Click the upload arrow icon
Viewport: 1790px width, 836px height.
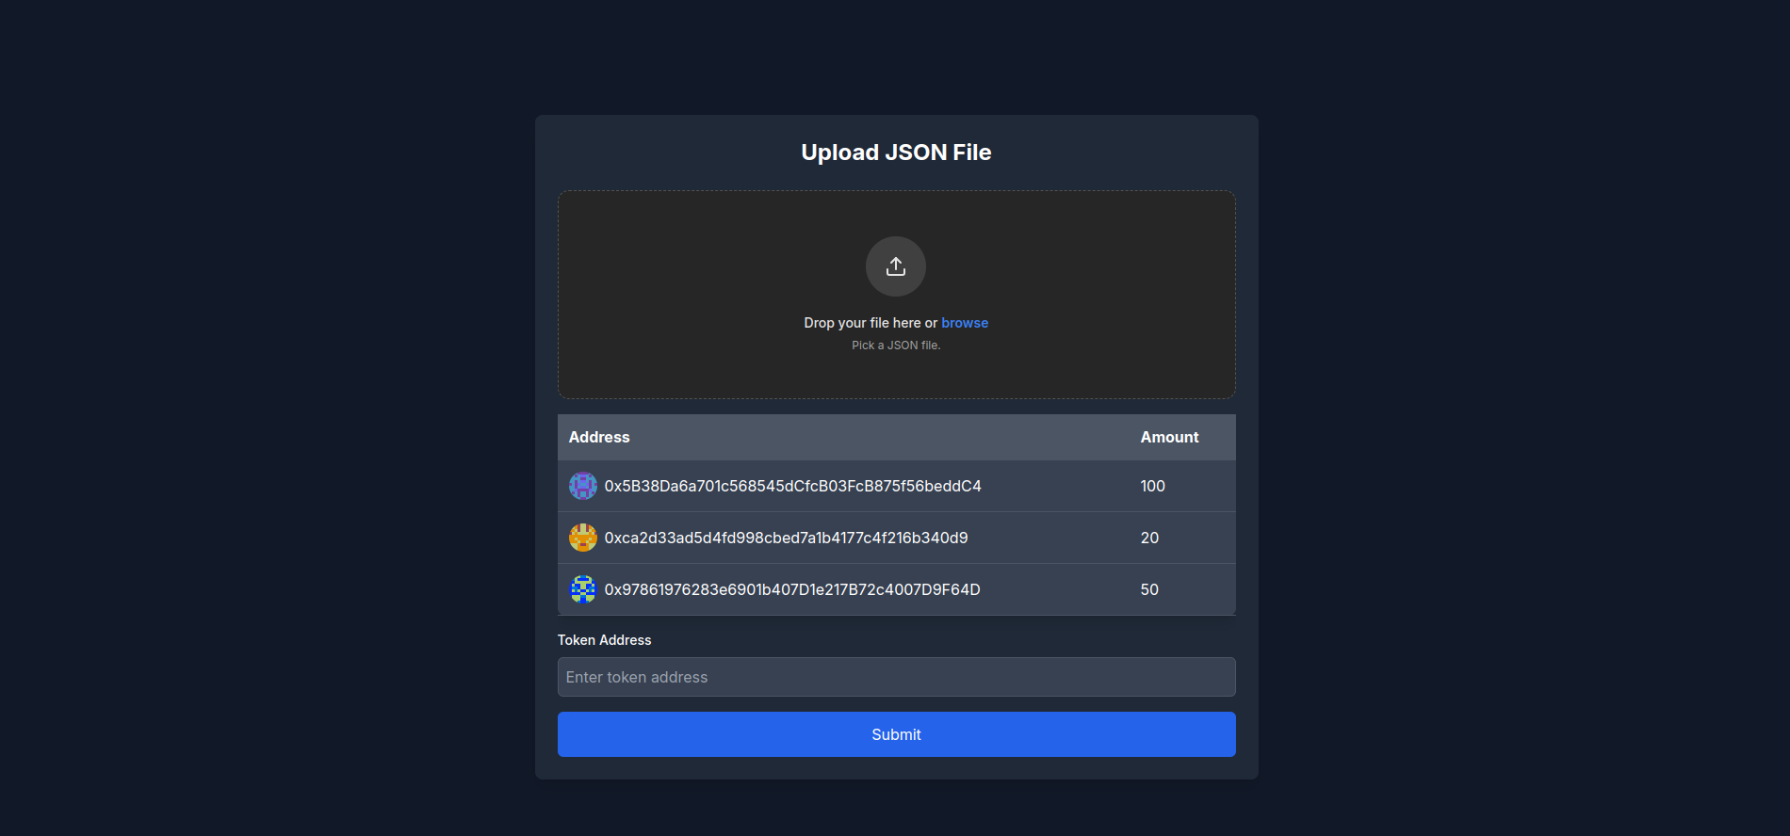tap(896, 266)
